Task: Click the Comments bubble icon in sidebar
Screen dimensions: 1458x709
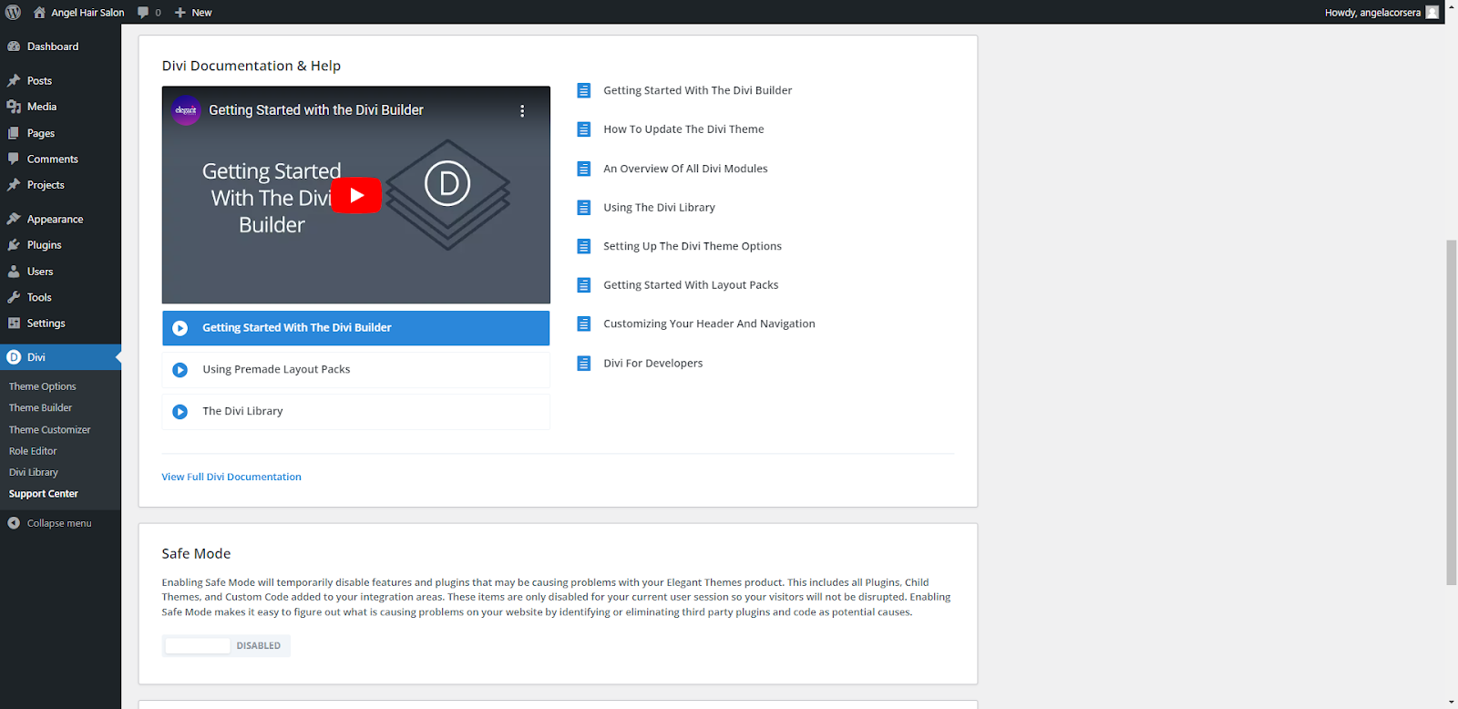Action: (x=14, y=159)
